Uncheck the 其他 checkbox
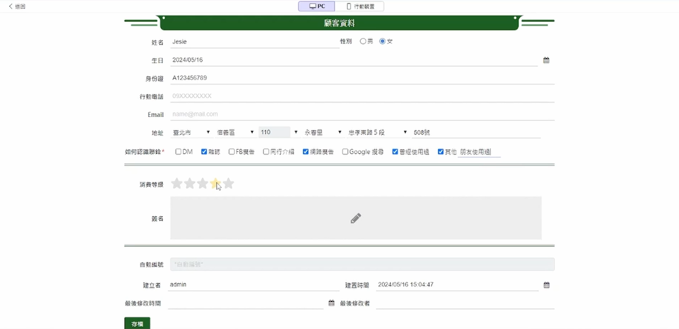 tap(441, 152)
